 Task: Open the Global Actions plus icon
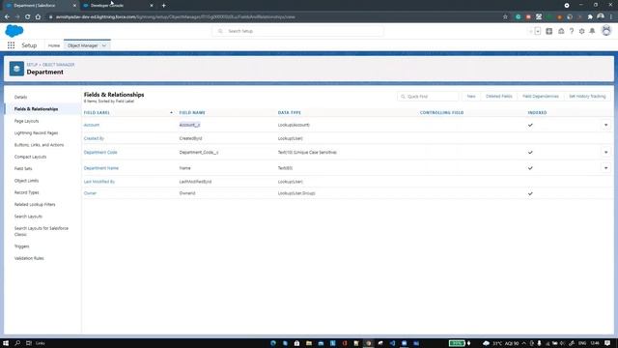coord(548,31)
